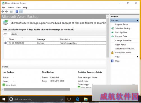The width and height of the screenshot is (141, 103).
Task: Click Total backups None value
Action: coord(95,77)
